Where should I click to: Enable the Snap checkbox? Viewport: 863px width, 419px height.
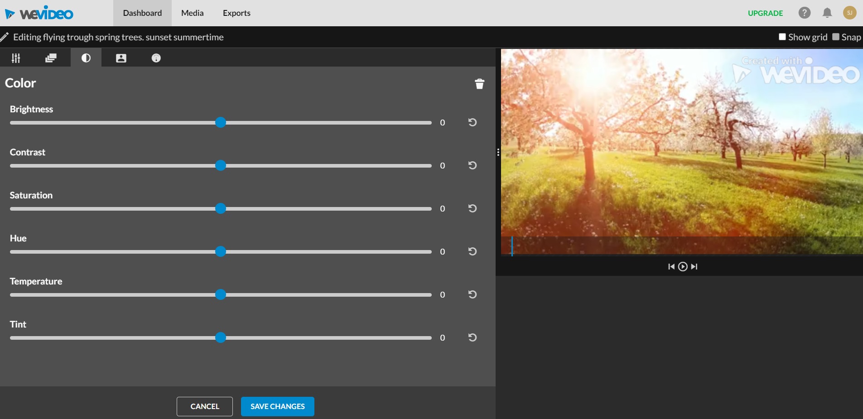[836, 37]
